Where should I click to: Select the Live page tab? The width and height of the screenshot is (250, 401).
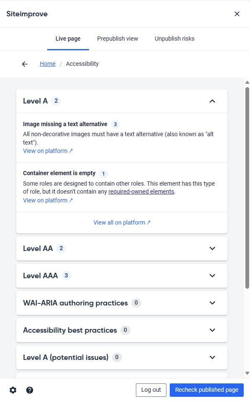68,39
